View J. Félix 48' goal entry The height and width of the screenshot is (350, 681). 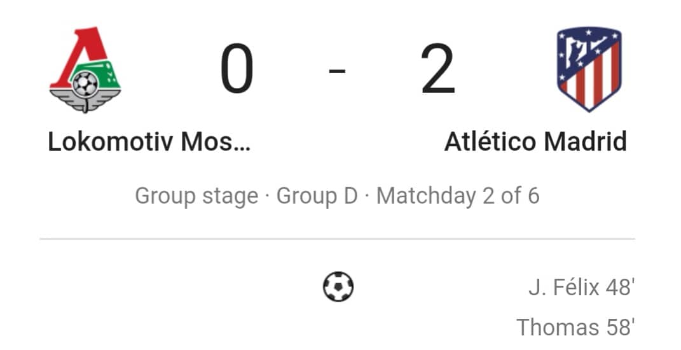point(582,288)
